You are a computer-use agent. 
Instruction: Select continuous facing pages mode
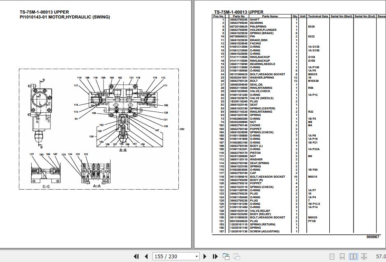pos(364,256)
